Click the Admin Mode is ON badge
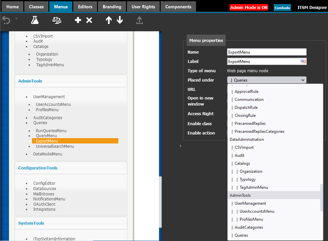This screenshot has width=328, height=241. (x=249, y=7)
